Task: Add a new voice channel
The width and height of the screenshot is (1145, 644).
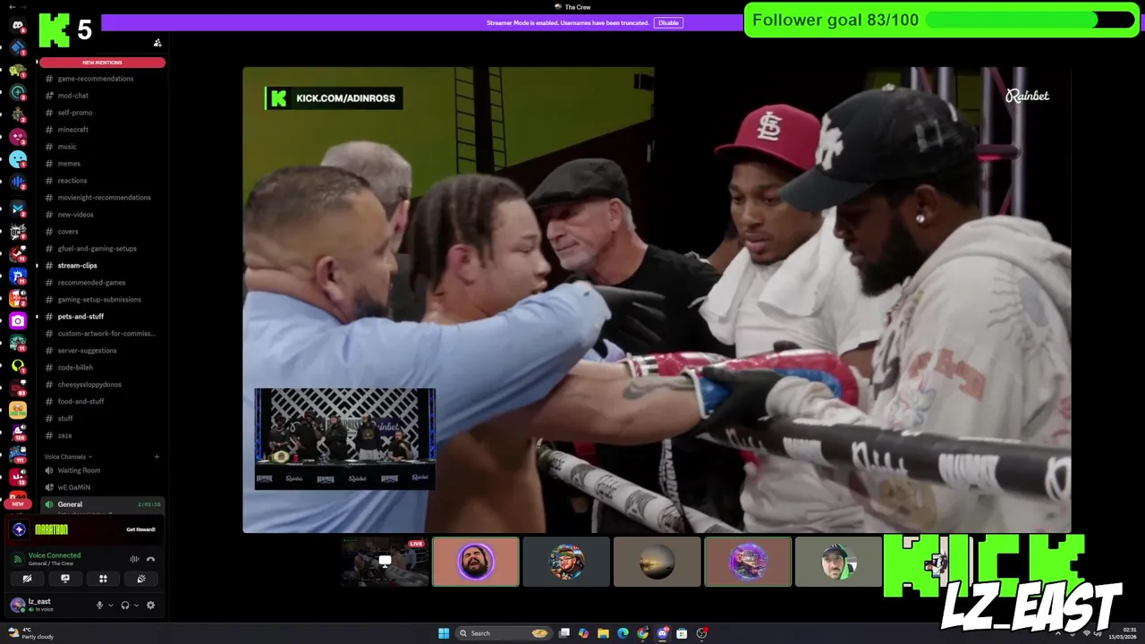Action: click(157, 457)
